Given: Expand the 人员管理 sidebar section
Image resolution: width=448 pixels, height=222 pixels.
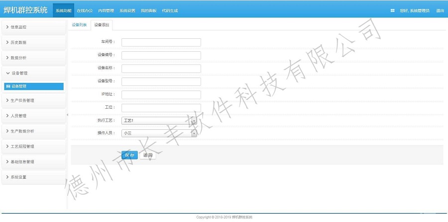Looking at the screenshot, I should pos(33,116).
